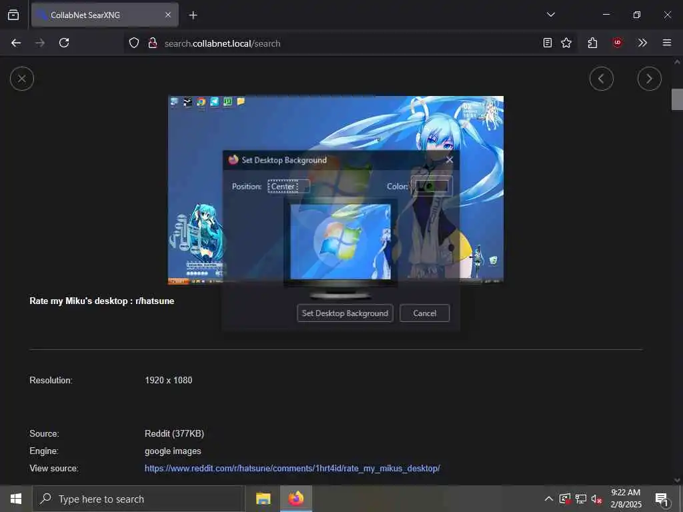Open a new tab with the plus button

click(193, 15)
